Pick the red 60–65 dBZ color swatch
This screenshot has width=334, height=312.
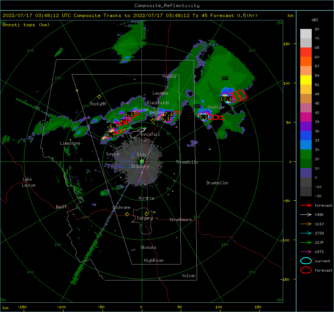pyautogui.click(x=306, y=52)
